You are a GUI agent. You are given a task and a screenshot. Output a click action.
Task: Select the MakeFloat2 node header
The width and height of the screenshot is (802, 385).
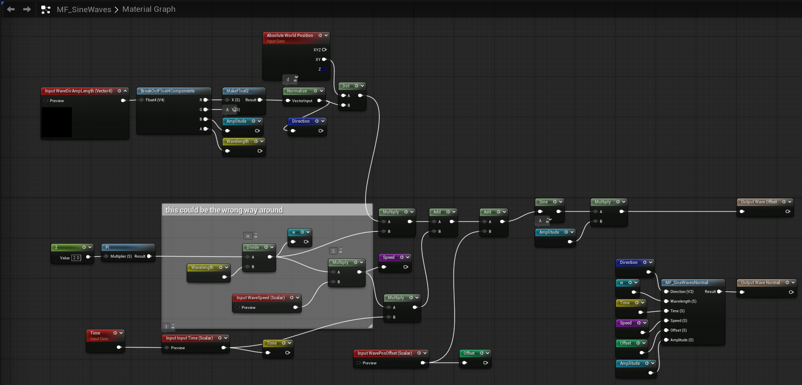point(244,91)
